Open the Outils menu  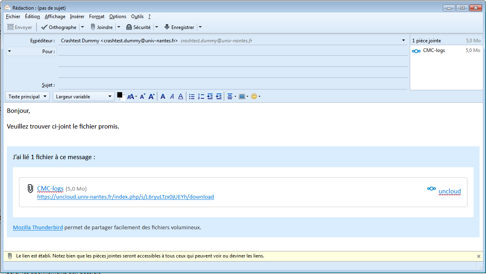(137, 17)
